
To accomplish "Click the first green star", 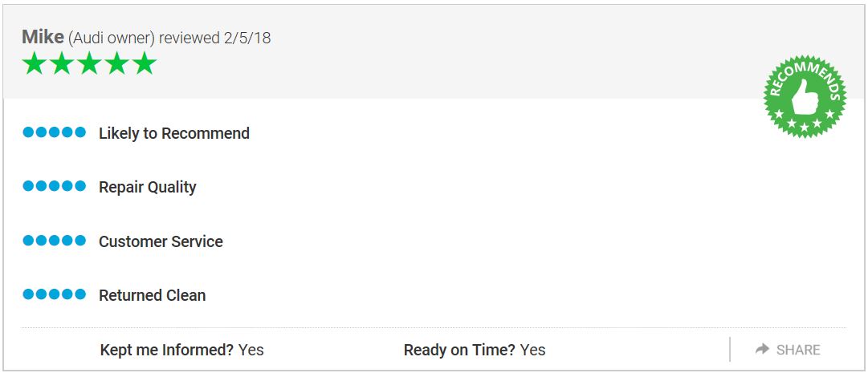I will coord(34,63).
